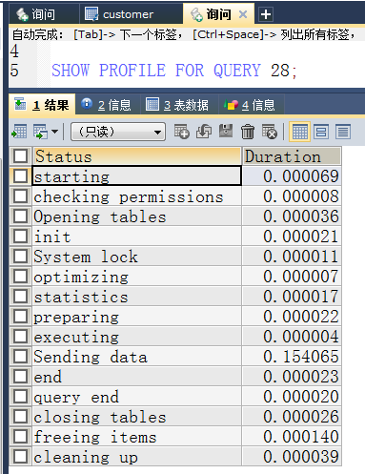Click the cancel changes icon
The image size is (365, 474).
(x=270, y=132)
